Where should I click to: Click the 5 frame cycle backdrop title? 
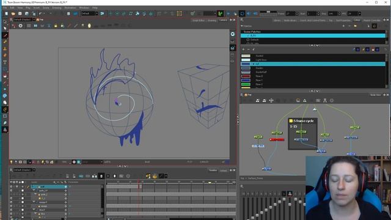coord(303,121)
